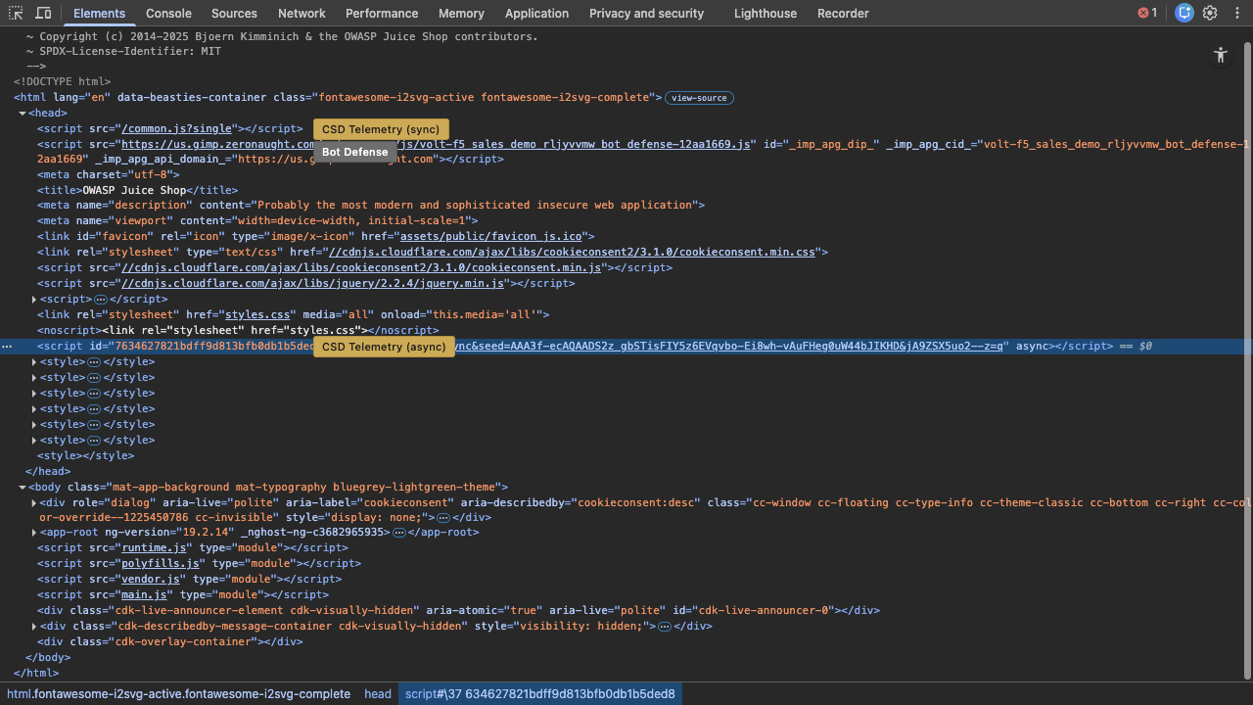The height and width of the screenshot is (705, 1253).
Task: Open DevTools settings via the gear icon
Action: 1210,14
